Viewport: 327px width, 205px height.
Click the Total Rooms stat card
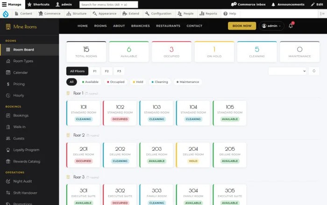click(86, 51)
